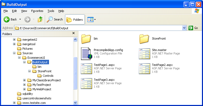
Task: Select StoreFront folder in tree
Action: click(x=42, y=71)
